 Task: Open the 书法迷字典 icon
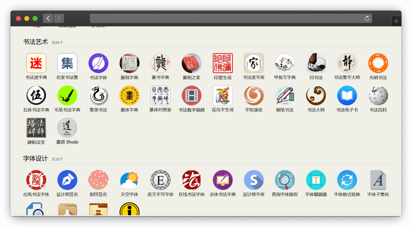point(36,63)
